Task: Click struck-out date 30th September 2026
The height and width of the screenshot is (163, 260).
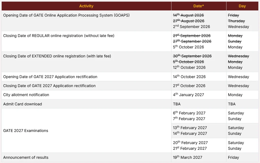Action: click(192, 56)
